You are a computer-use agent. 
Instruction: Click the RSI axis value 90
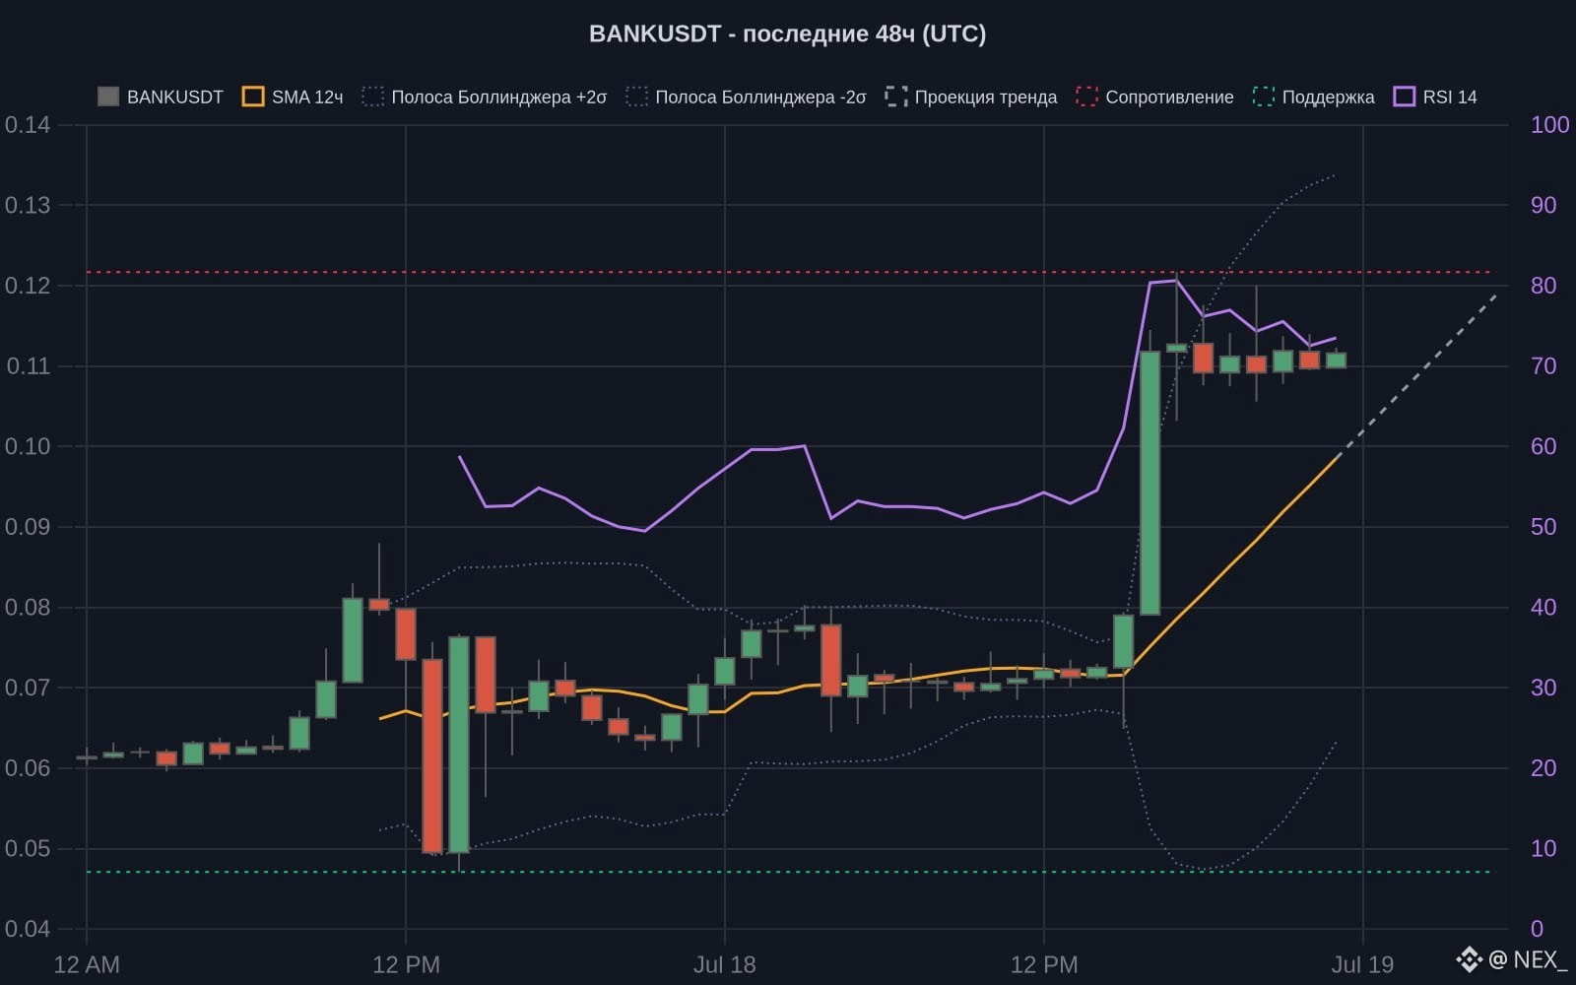(x=1543, y=205)
